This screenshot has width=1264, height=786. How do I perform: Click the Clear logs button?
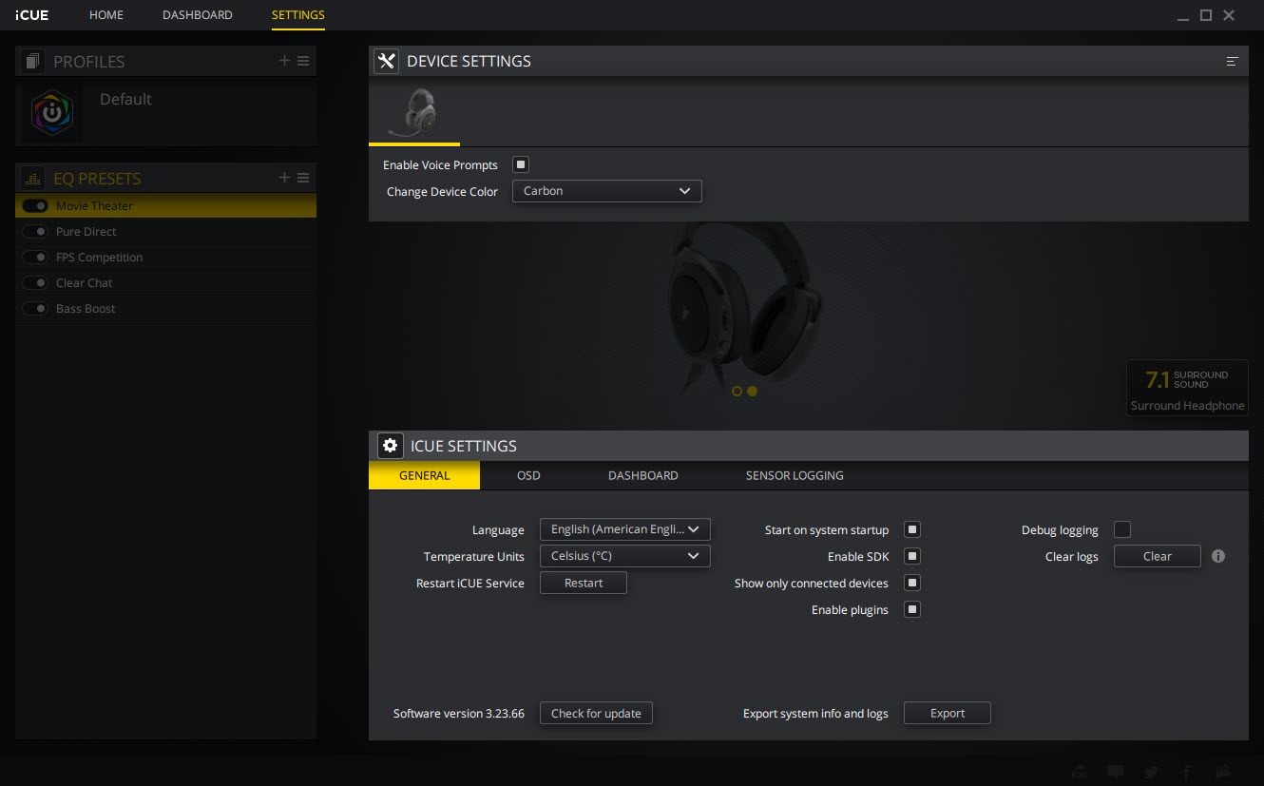click(x=1158, y=556)
